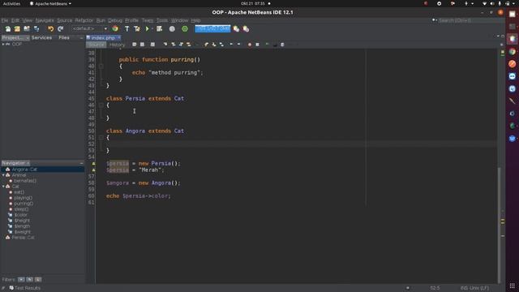The height and width of the screenshot is (292, 519).
Task: Click the Save All toolbar icon
Action: [36, 29]
